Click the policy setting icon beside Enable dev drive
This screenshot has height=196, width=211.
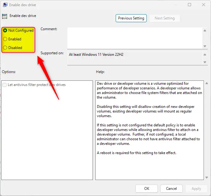click(x=5, y=16)
